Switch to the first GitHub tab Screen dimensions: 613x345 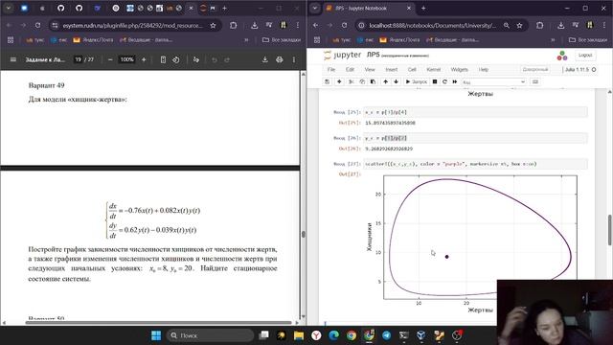[x=60, y=8]
